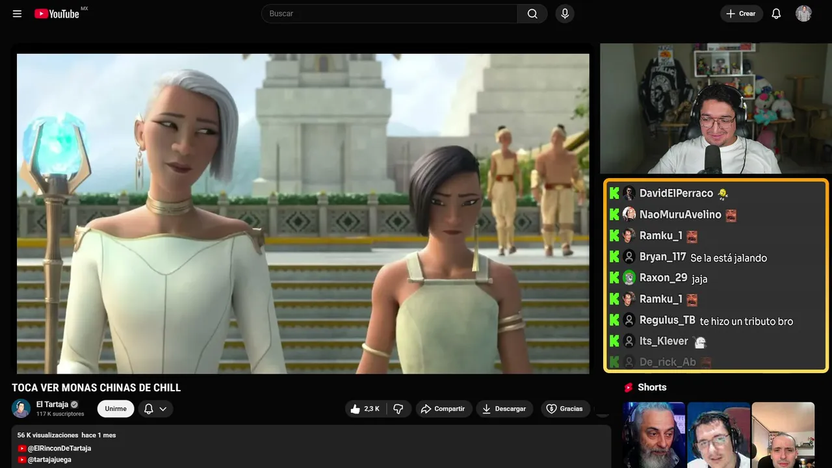The height and width of the screenshot is (468, 832).
Task: Dislike the video with thumbs down
Action: (x=398, y=409)
